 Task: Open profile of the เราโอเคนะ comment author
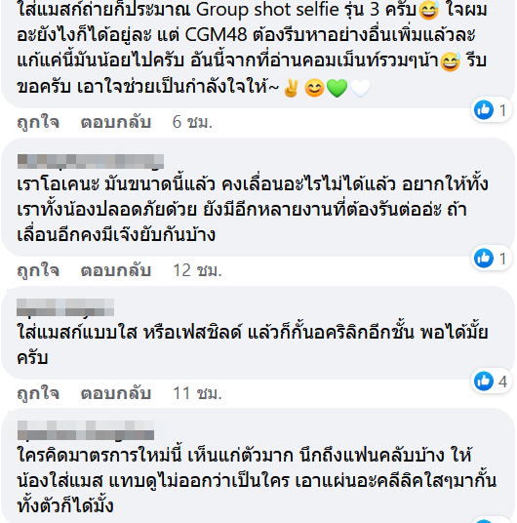(x=91, y=162)
